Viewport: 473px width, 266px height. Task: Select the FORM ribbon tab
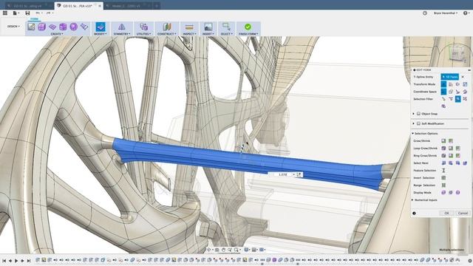pos(35,18)
